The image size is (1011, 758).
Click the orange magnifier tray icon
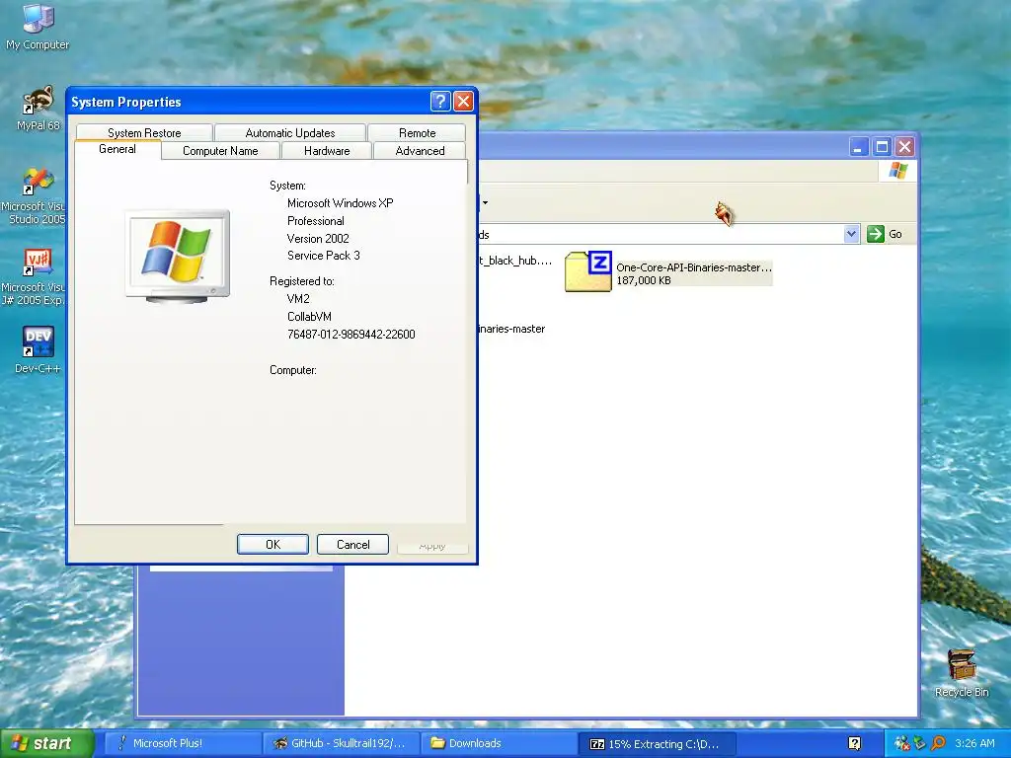coord(938,743)
